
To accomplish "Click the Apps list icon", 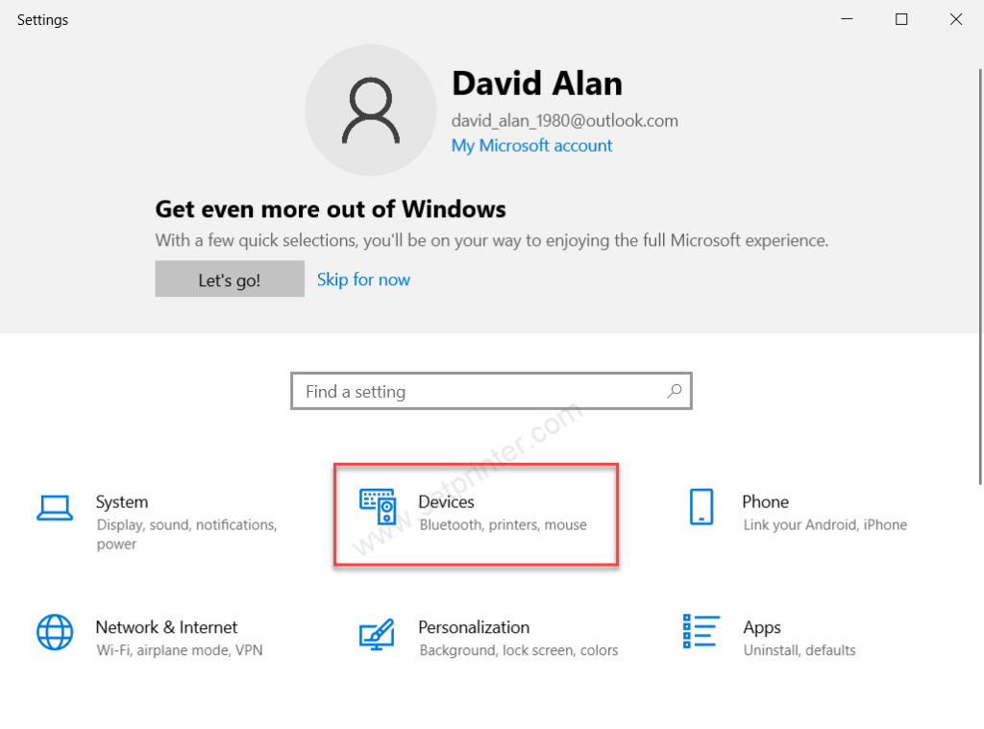I will click(701, 632).
